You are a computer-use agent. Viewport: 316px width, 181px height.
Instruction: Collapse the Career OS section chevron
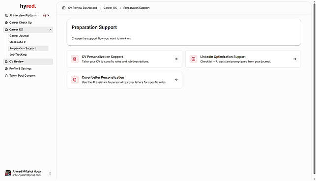pos(50,30)
